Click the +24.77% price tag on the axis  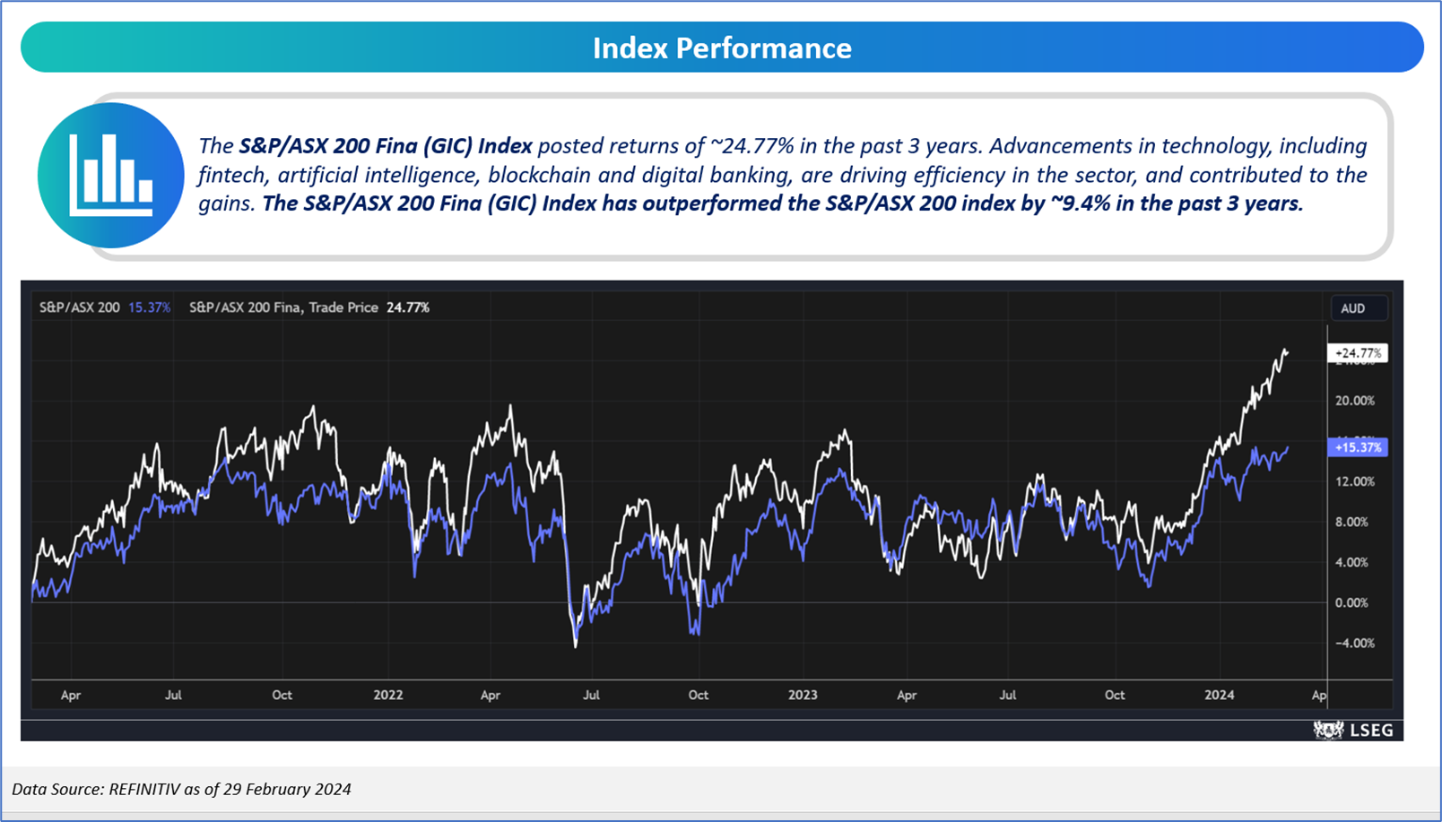click(1358, 353)
